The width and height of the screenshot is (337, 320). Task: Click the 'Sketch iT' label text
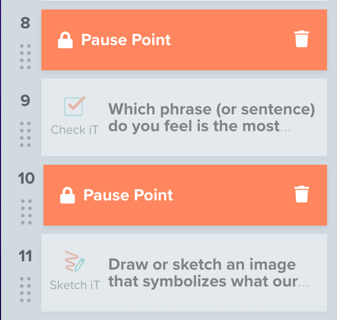pyautogui.click(x=74, y=285)
